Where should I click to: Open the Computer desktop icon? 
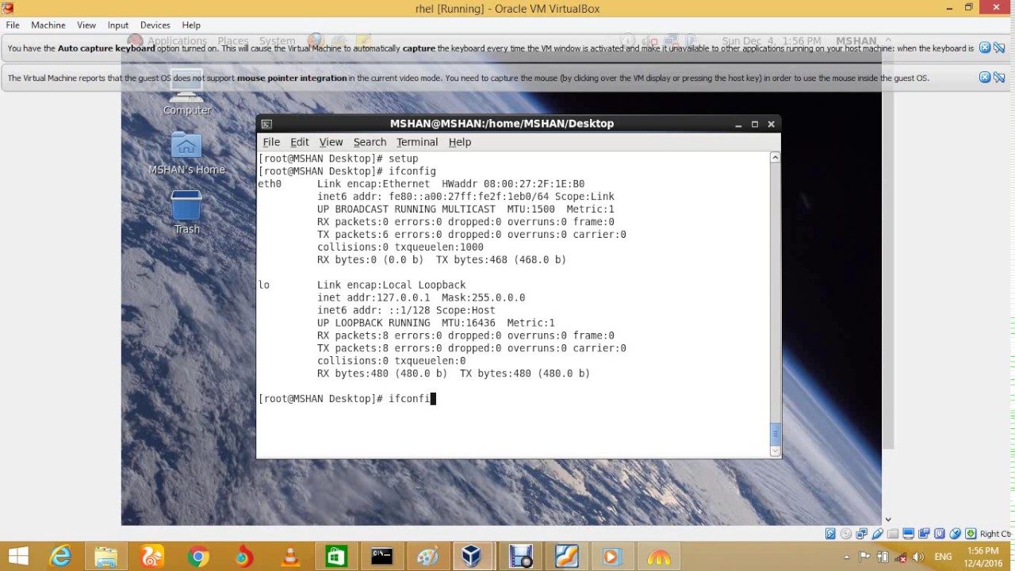click(187, 91)
